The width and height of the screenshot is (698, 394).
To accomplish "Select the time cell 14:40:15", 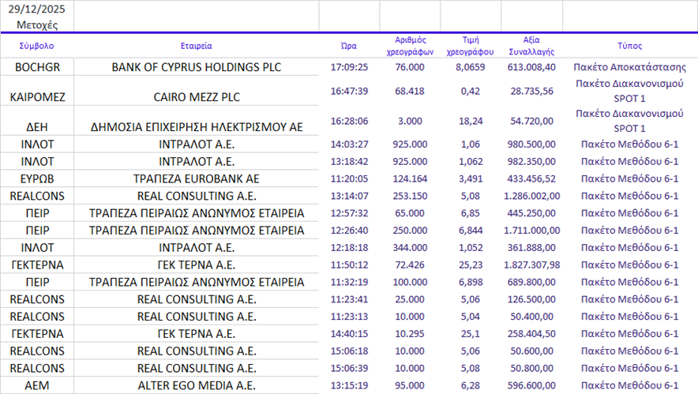I will tap(349, 334).
